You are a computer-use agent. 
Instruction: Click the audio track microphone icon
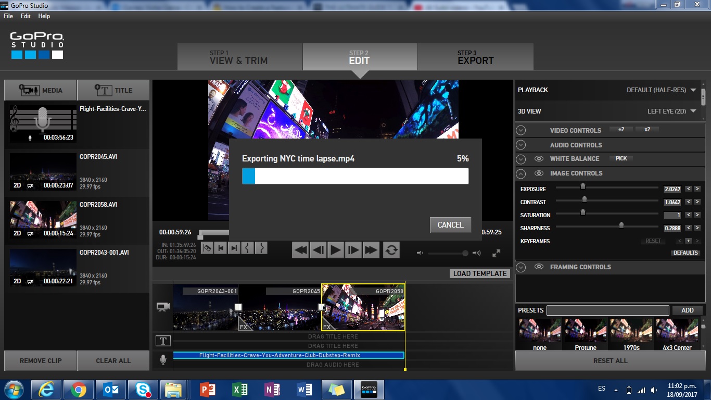point(163,359)
